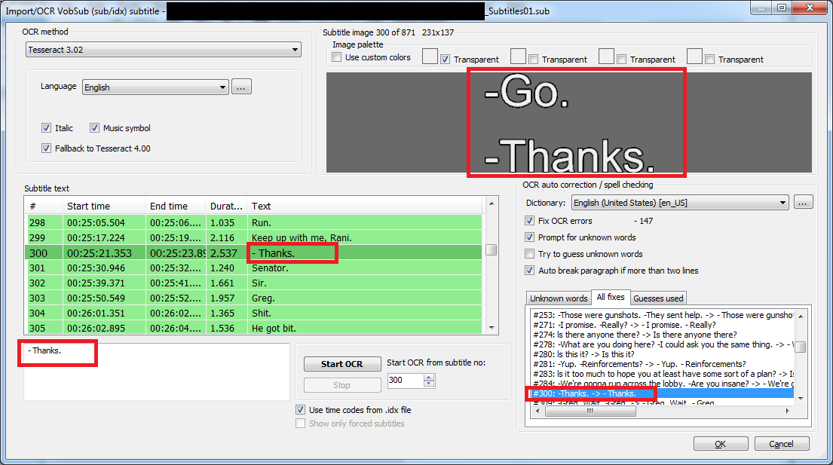The height and width of the screenshot is (465, 833).
Task: Disable "Fallback to Tesseract 4.00"
Action: [46, 147]
